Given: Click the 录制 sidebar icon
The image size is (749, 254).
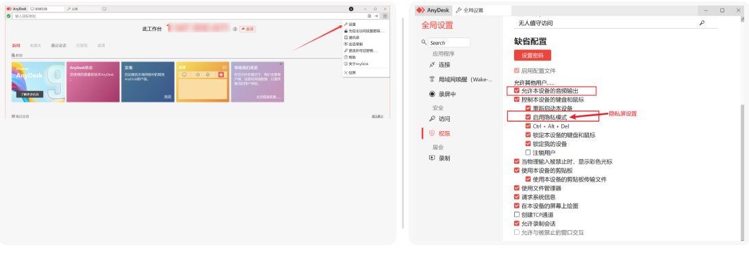Looking at the screenshot, I should click(432, 158).
